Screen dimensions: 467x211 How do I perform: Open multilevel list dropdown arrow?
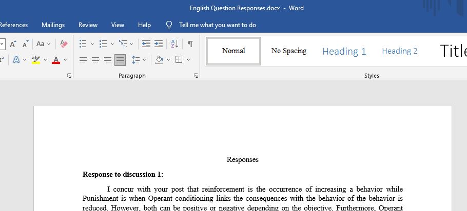click(x=131, y=44)
